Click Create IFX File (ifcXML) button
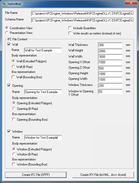Screen dimensions: 139x183 [103, 175]
